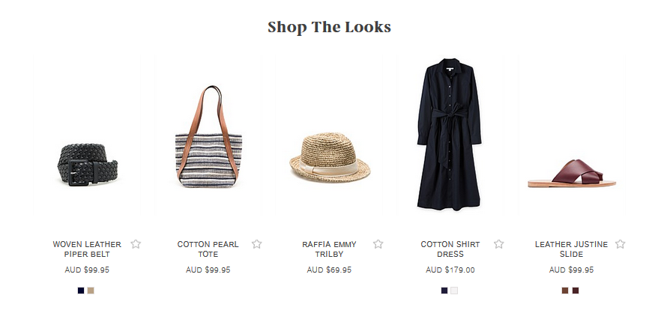Open the burgundy leather slide image
The width and height of the screenshot is (658, 316).
coord(572,134)
